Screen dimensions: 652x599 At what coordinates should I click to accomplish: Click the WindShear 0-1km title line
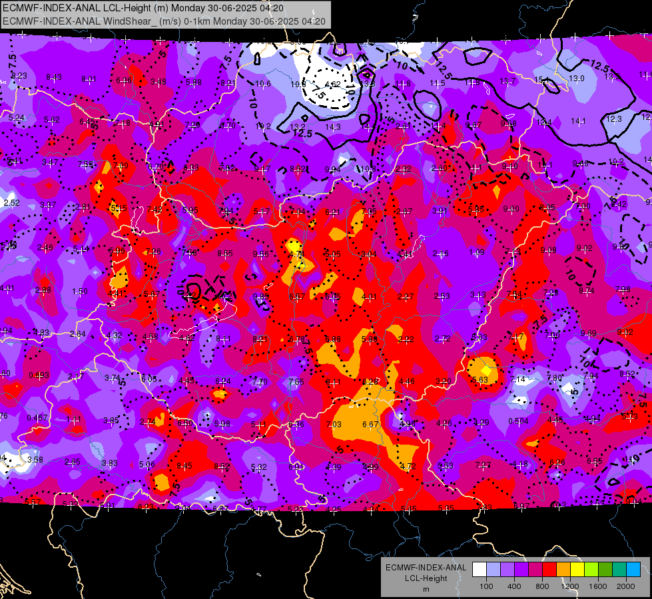(164, 21)
